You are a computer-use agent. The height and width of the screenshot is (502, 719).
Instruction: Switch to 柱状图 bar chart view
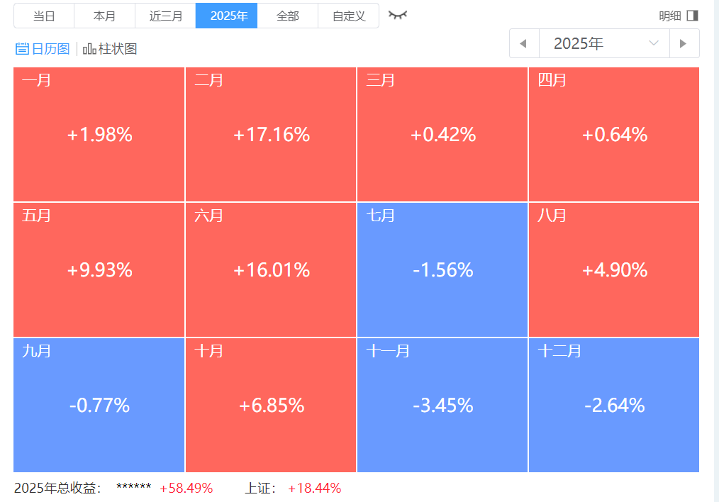pos(110,49)
